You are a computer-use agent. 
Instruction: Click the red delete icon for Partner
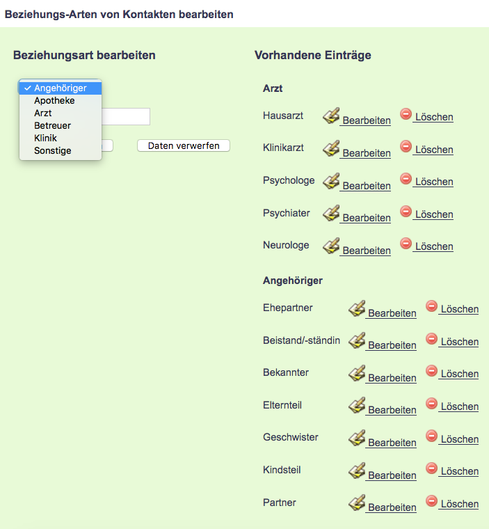(x=432, y=500)
